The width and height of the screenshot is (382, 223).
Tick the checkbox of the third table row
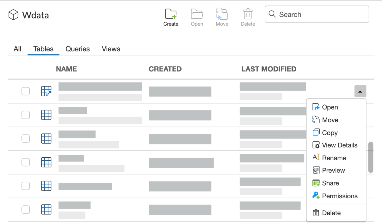(x=26, y=139)
